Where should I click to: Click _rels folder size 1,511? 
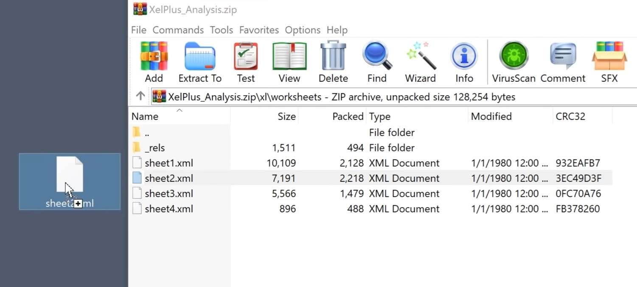[284, 148]
